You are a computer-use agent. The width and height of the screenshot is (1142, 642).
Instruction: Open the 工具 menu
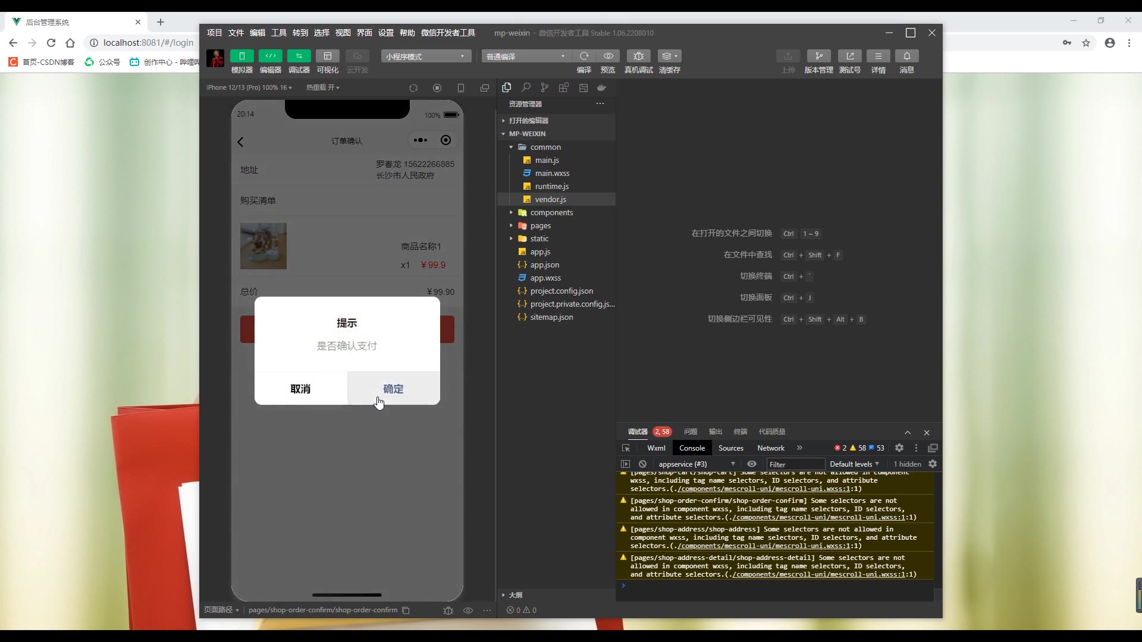pyautogui.click(x=279, y=33)
